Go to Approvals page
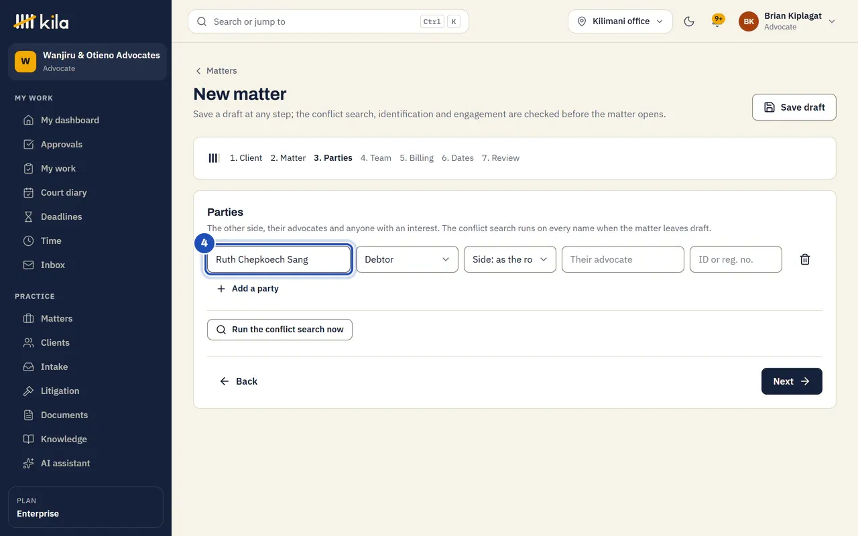 [86, 144]
